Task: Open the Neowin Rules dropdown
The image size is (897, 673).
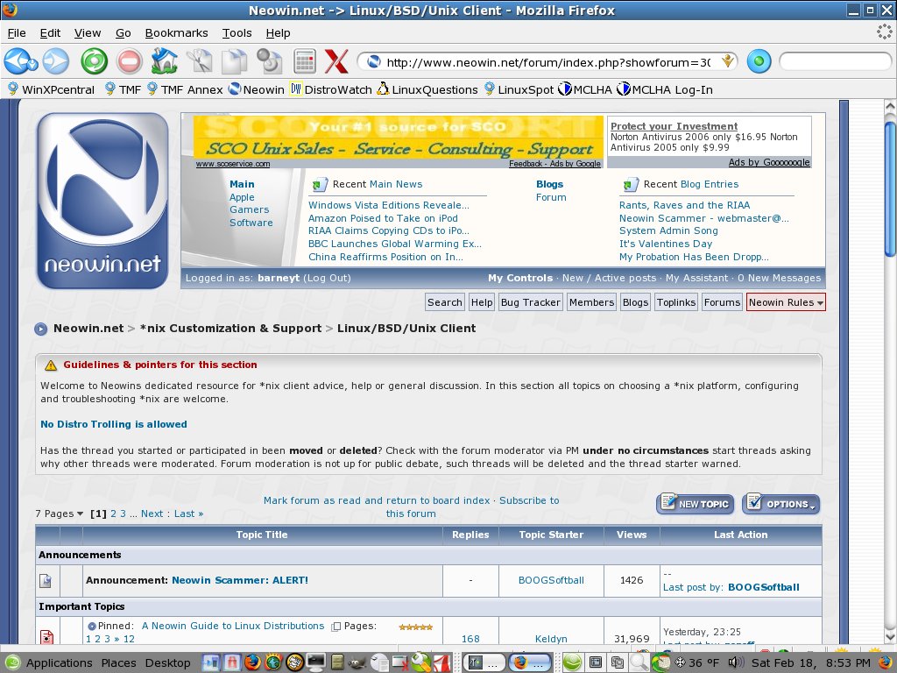Action: [785, 301]
